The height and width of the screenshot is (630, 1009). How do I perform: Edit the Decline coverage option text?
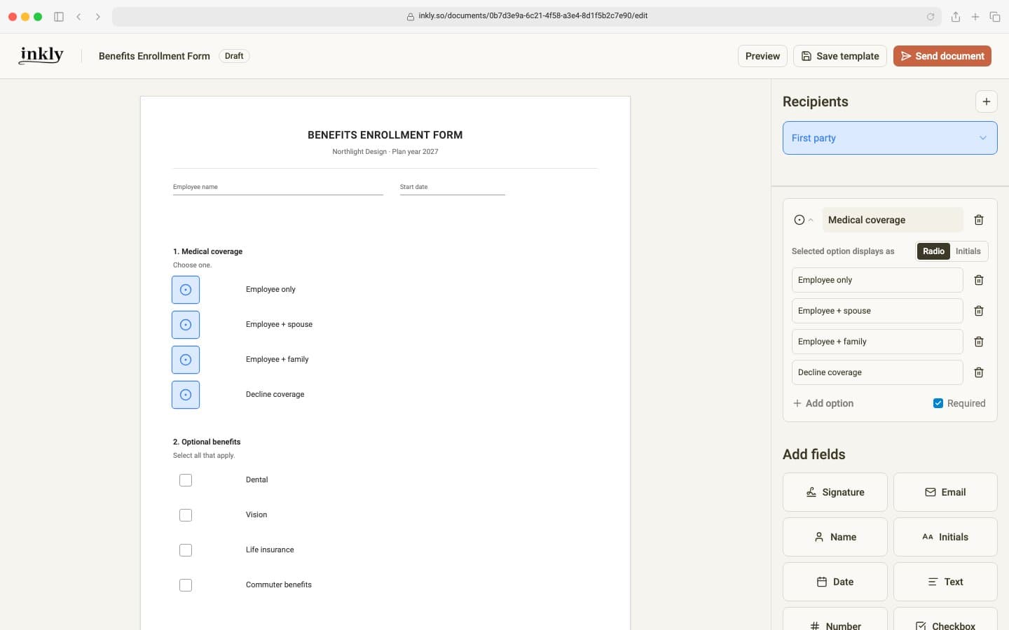click(x=877, y=372)
